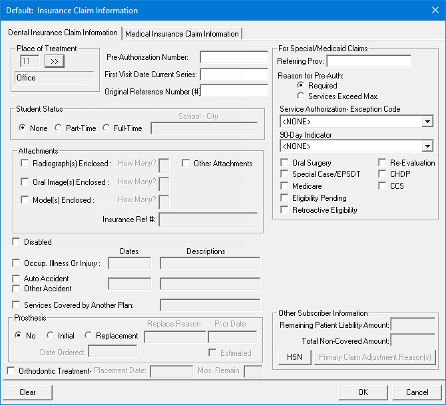Screen dimensions: 446x405
Task: Close the Insurance Claim Information dialog
Action: [x=433, y=11]
